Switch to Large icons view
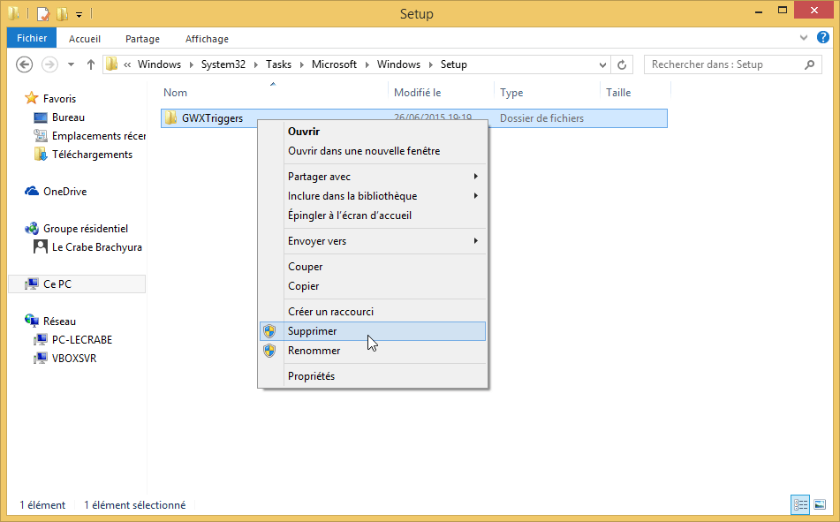The width and height of the screenshot is (840, 522). (x=820, y=504)
